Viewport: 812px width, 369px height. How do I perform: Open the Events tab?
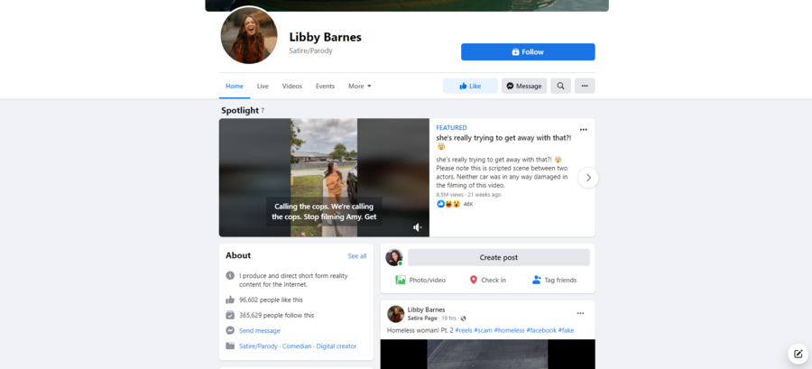pyautogui.click(x=325, y=86)
